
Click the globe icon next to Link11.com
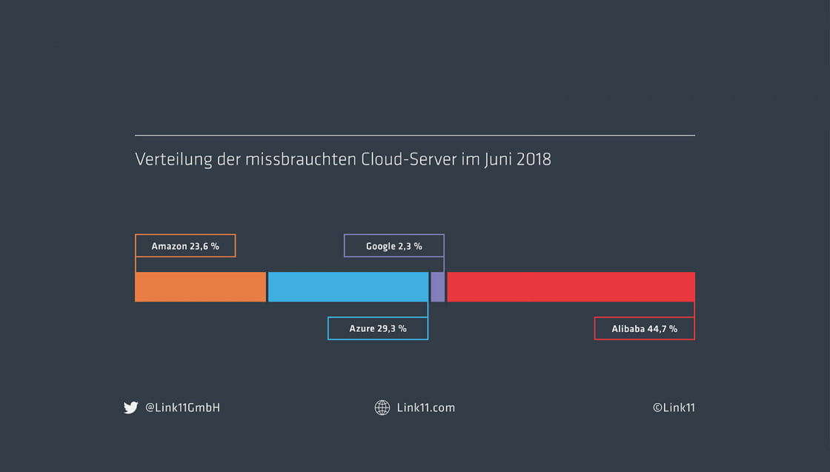click(x=382, y=407)
